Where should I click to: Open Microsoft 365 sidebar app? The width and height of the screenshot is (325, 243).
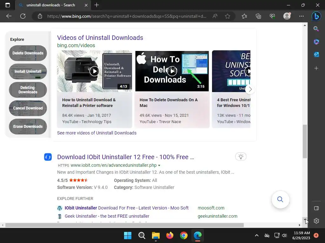[316, 41]
